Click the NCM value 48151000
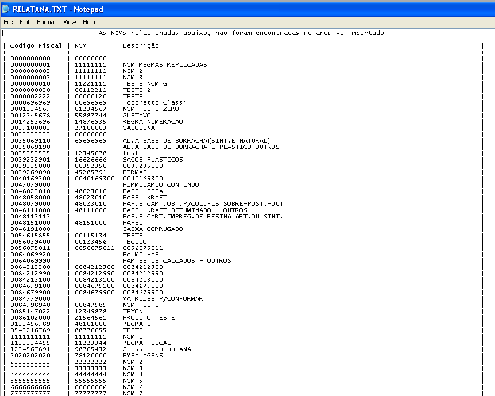Screen dimensions: 495x396 91,222
